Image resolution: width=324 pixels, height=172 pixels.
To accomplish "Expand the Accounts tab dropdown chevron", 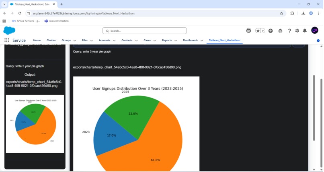I will tap(114, 40).
